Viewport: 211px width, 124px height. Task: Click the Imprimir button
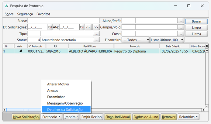click(71, 117)
